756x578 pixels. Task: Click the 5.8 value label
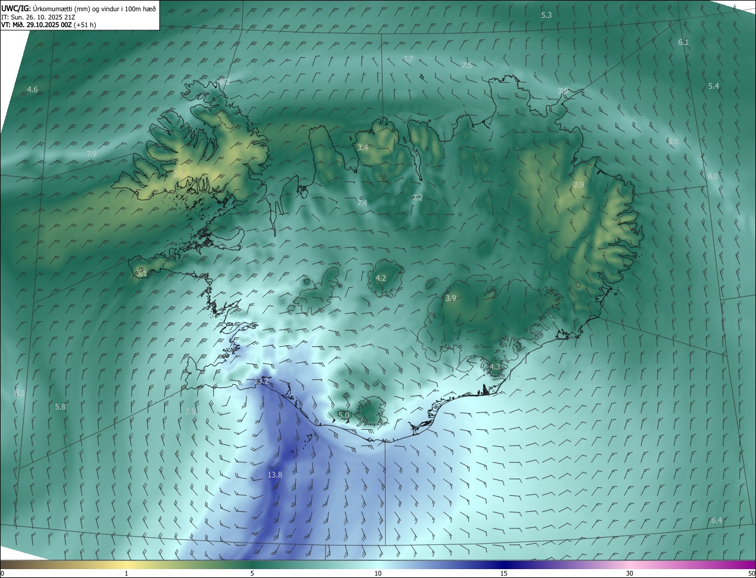point(60,407)
